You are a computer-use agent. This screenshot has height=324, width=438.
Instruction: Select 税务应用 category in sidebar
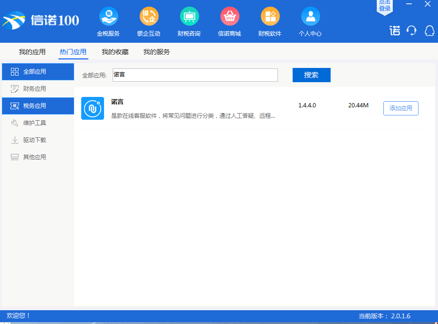[x=38, y=106]
